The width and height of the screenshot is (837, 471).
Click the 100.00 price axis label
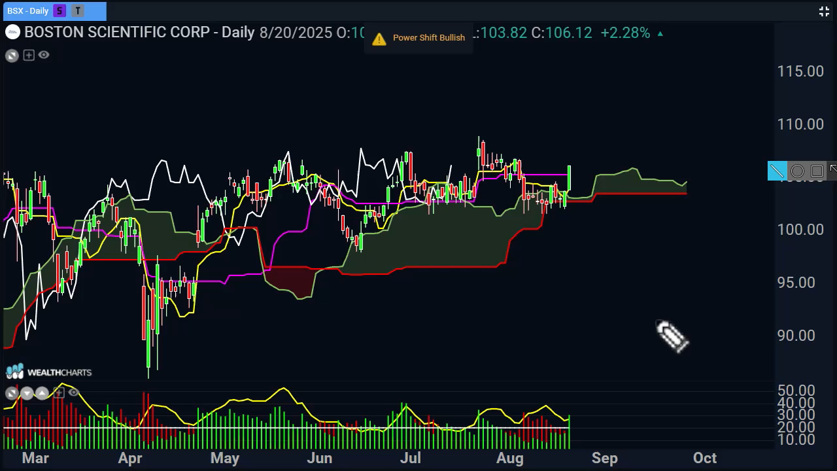click(x=800, y=230)
